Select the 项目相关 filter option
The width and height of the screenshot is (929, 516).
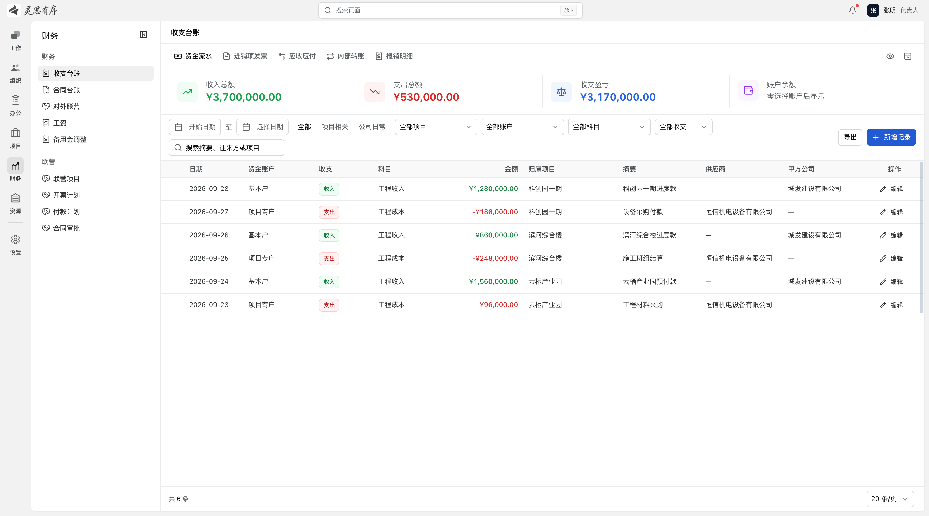pyautogui.click(x=335, y=127)
